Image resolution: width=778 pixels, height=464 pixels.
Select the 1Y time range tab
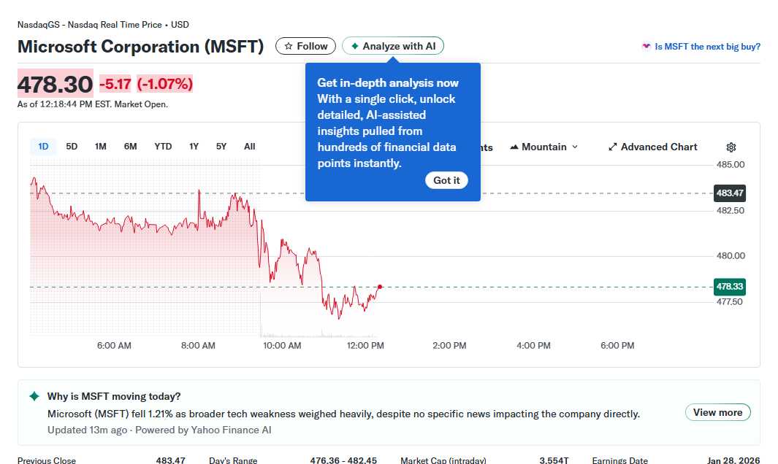194,146
